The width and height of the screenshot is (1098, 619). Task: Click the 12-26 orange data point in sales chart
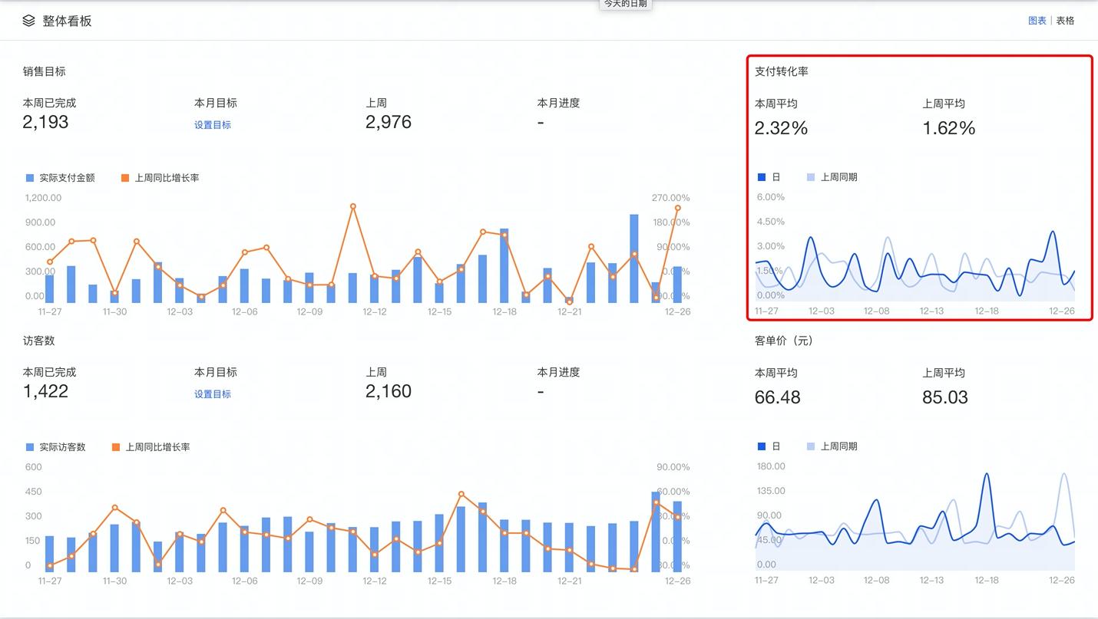pyautogui.click(x=676, y=207)
